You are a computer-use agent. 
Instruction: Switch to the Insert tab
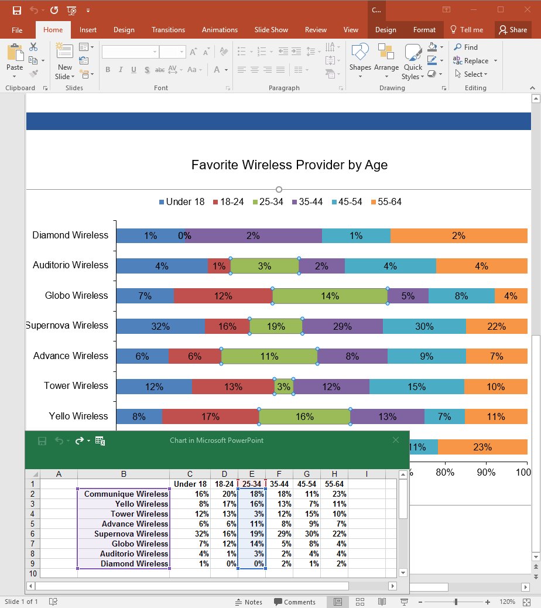point(88,30)
